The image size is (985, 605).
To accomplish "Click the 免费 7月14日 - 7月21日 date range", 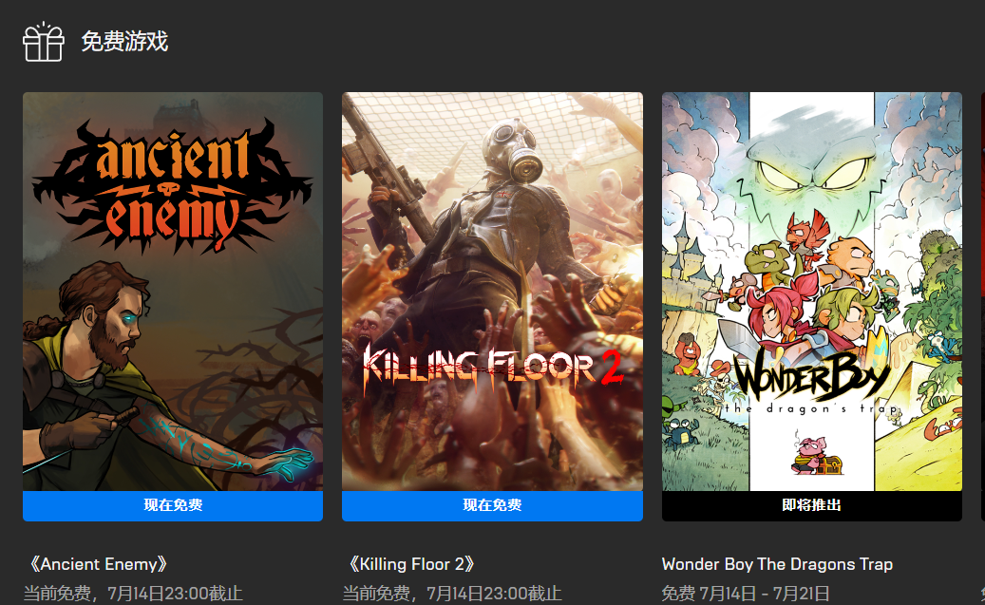I will 745,593.
